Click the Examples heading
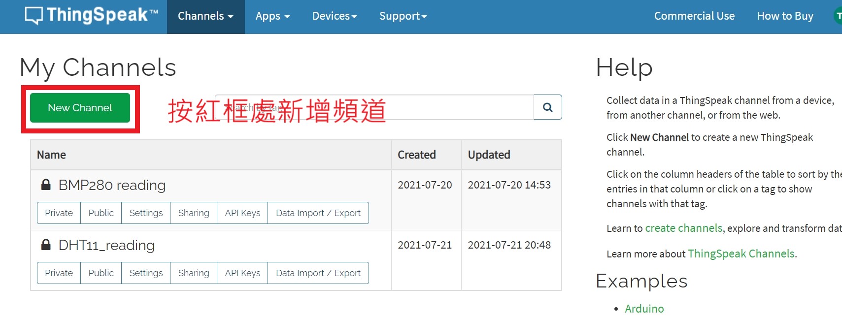The height and width of the screenshot is (318, 842). click(641, 281)
